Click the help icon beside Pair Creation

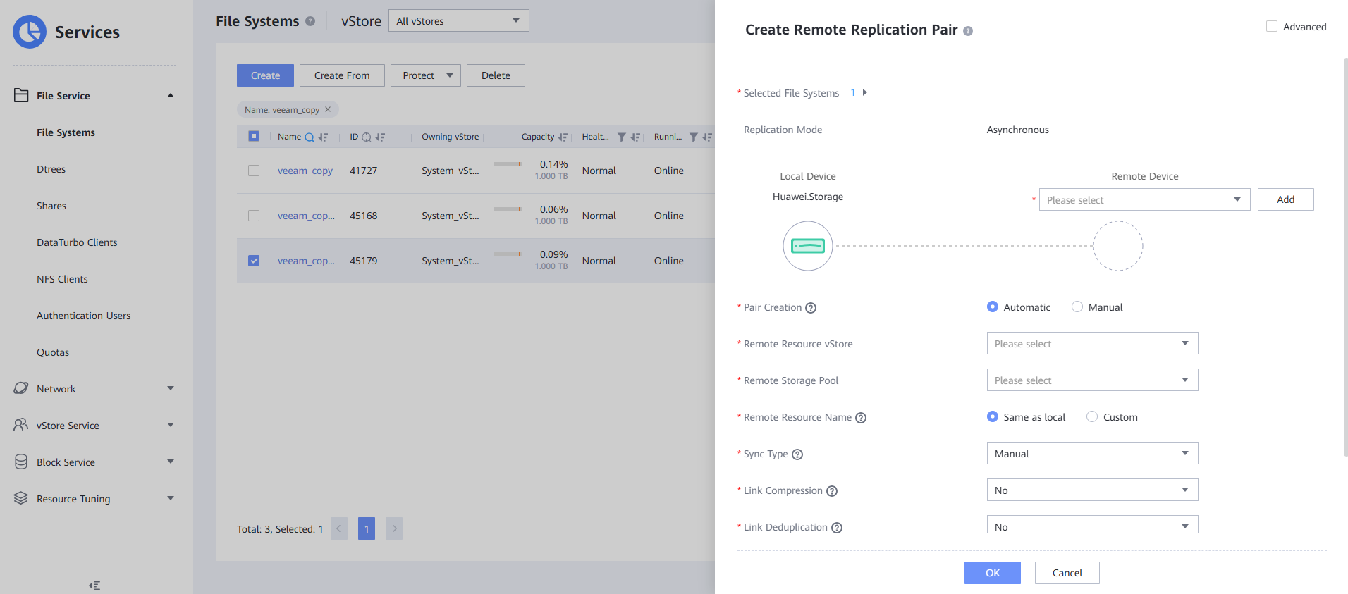[811, 308]
